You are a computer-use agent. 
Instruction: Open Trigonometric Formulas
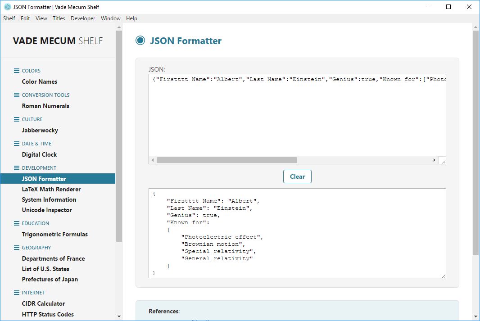55,234
